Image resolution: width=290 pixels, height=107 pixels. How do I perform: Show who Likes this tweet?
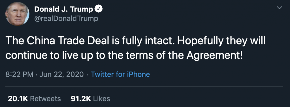[102, 99]
